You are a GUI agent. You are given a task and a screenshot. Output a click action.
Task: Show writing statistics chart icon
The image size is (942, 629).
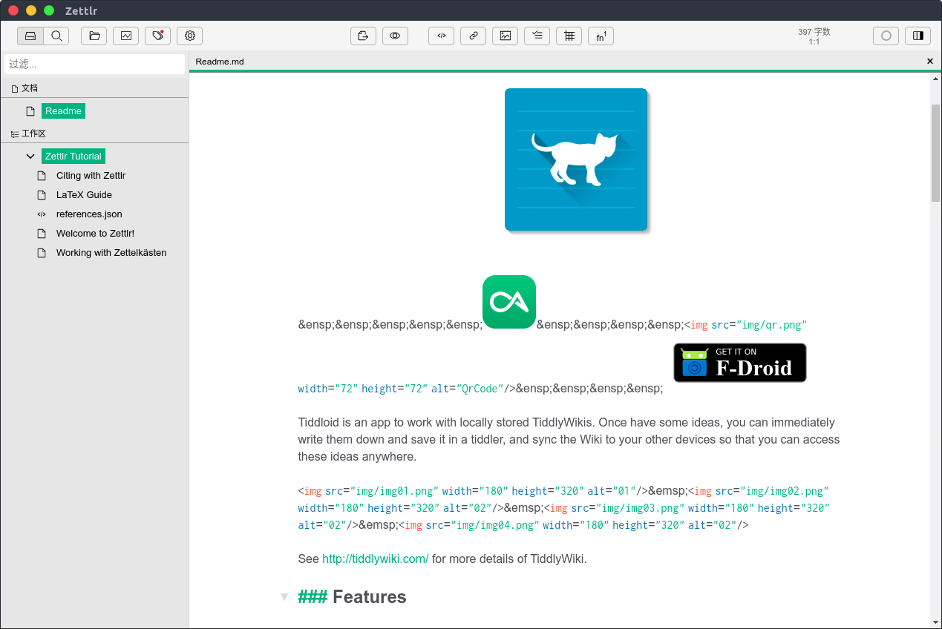[x=126, y=36]
